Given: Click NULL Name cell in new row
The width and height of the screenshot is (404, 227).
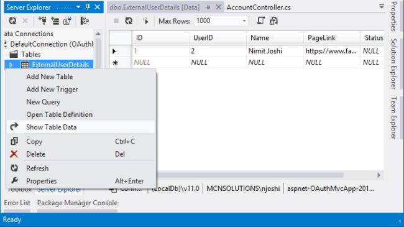Looking at the screenshot, I should pyautogui.click(x=275, y=62).
